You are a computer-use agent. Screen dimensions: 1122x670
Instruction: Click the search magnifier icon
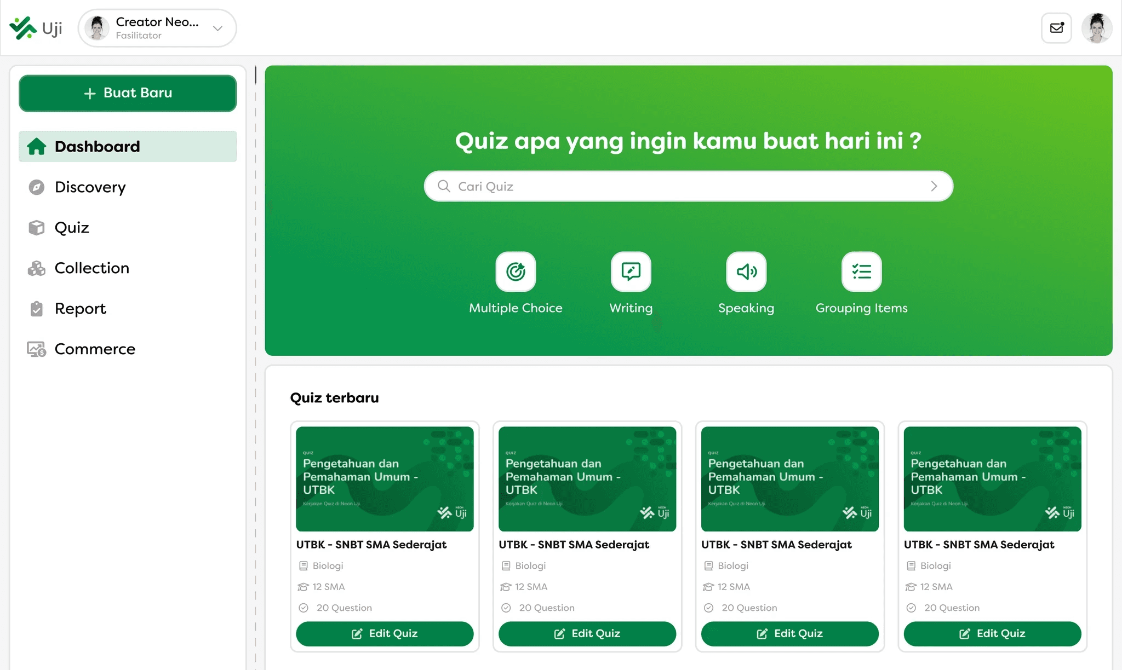tap(444, 186)
